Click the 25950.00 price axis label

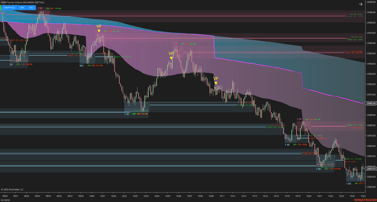[371, 54]
